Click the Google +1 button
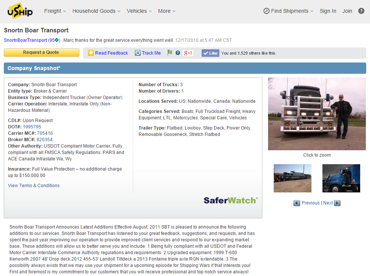 pos(188,53)
